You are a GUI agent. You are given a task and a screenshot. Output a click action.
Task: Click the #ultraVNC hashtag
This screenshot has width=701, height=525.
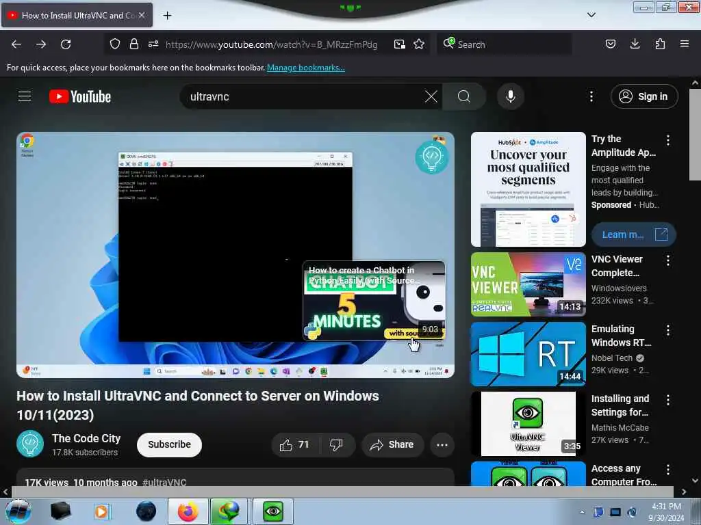click(164, 482)
